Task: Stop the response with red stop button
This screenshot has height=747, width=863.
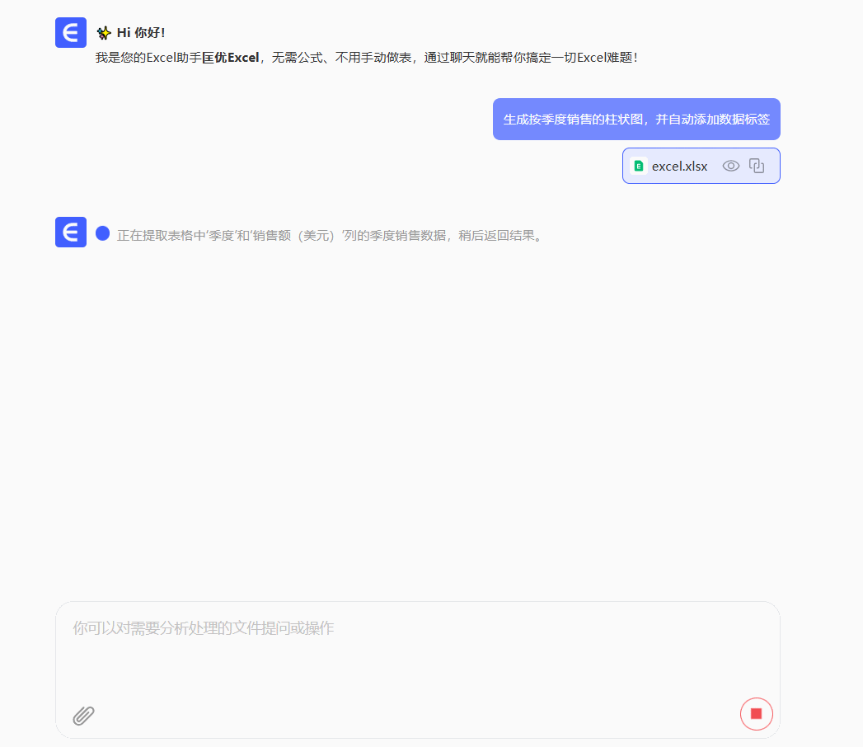Action: (x=756, y=713)
